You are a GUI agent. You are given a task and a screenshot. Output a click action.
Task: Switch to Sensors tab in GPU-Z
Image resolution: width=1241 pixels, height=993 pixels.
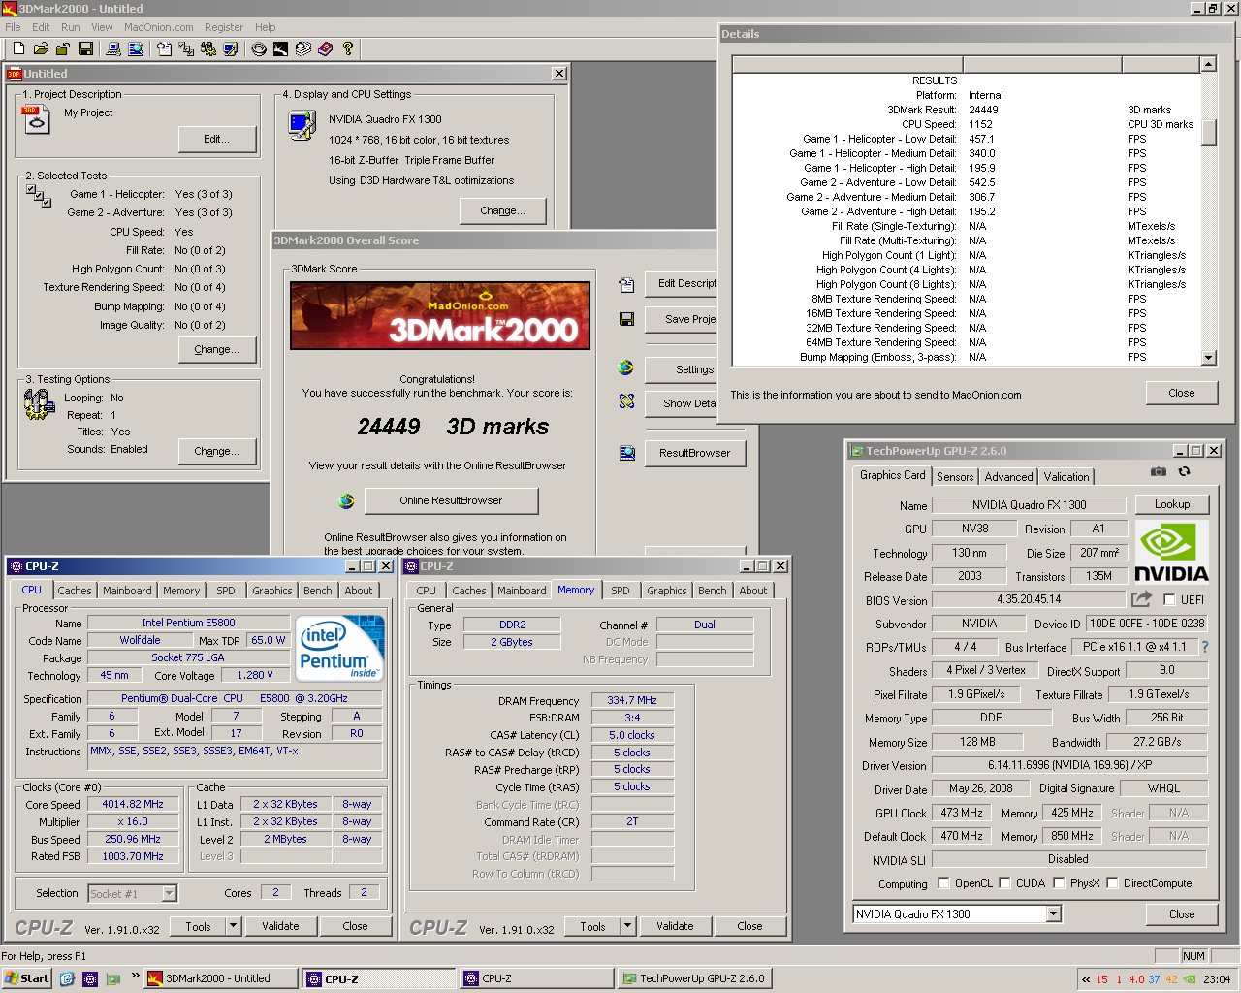(x=955, y=477)
